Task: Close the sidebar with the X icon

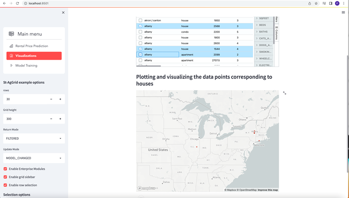Action: tap(63, 13)
